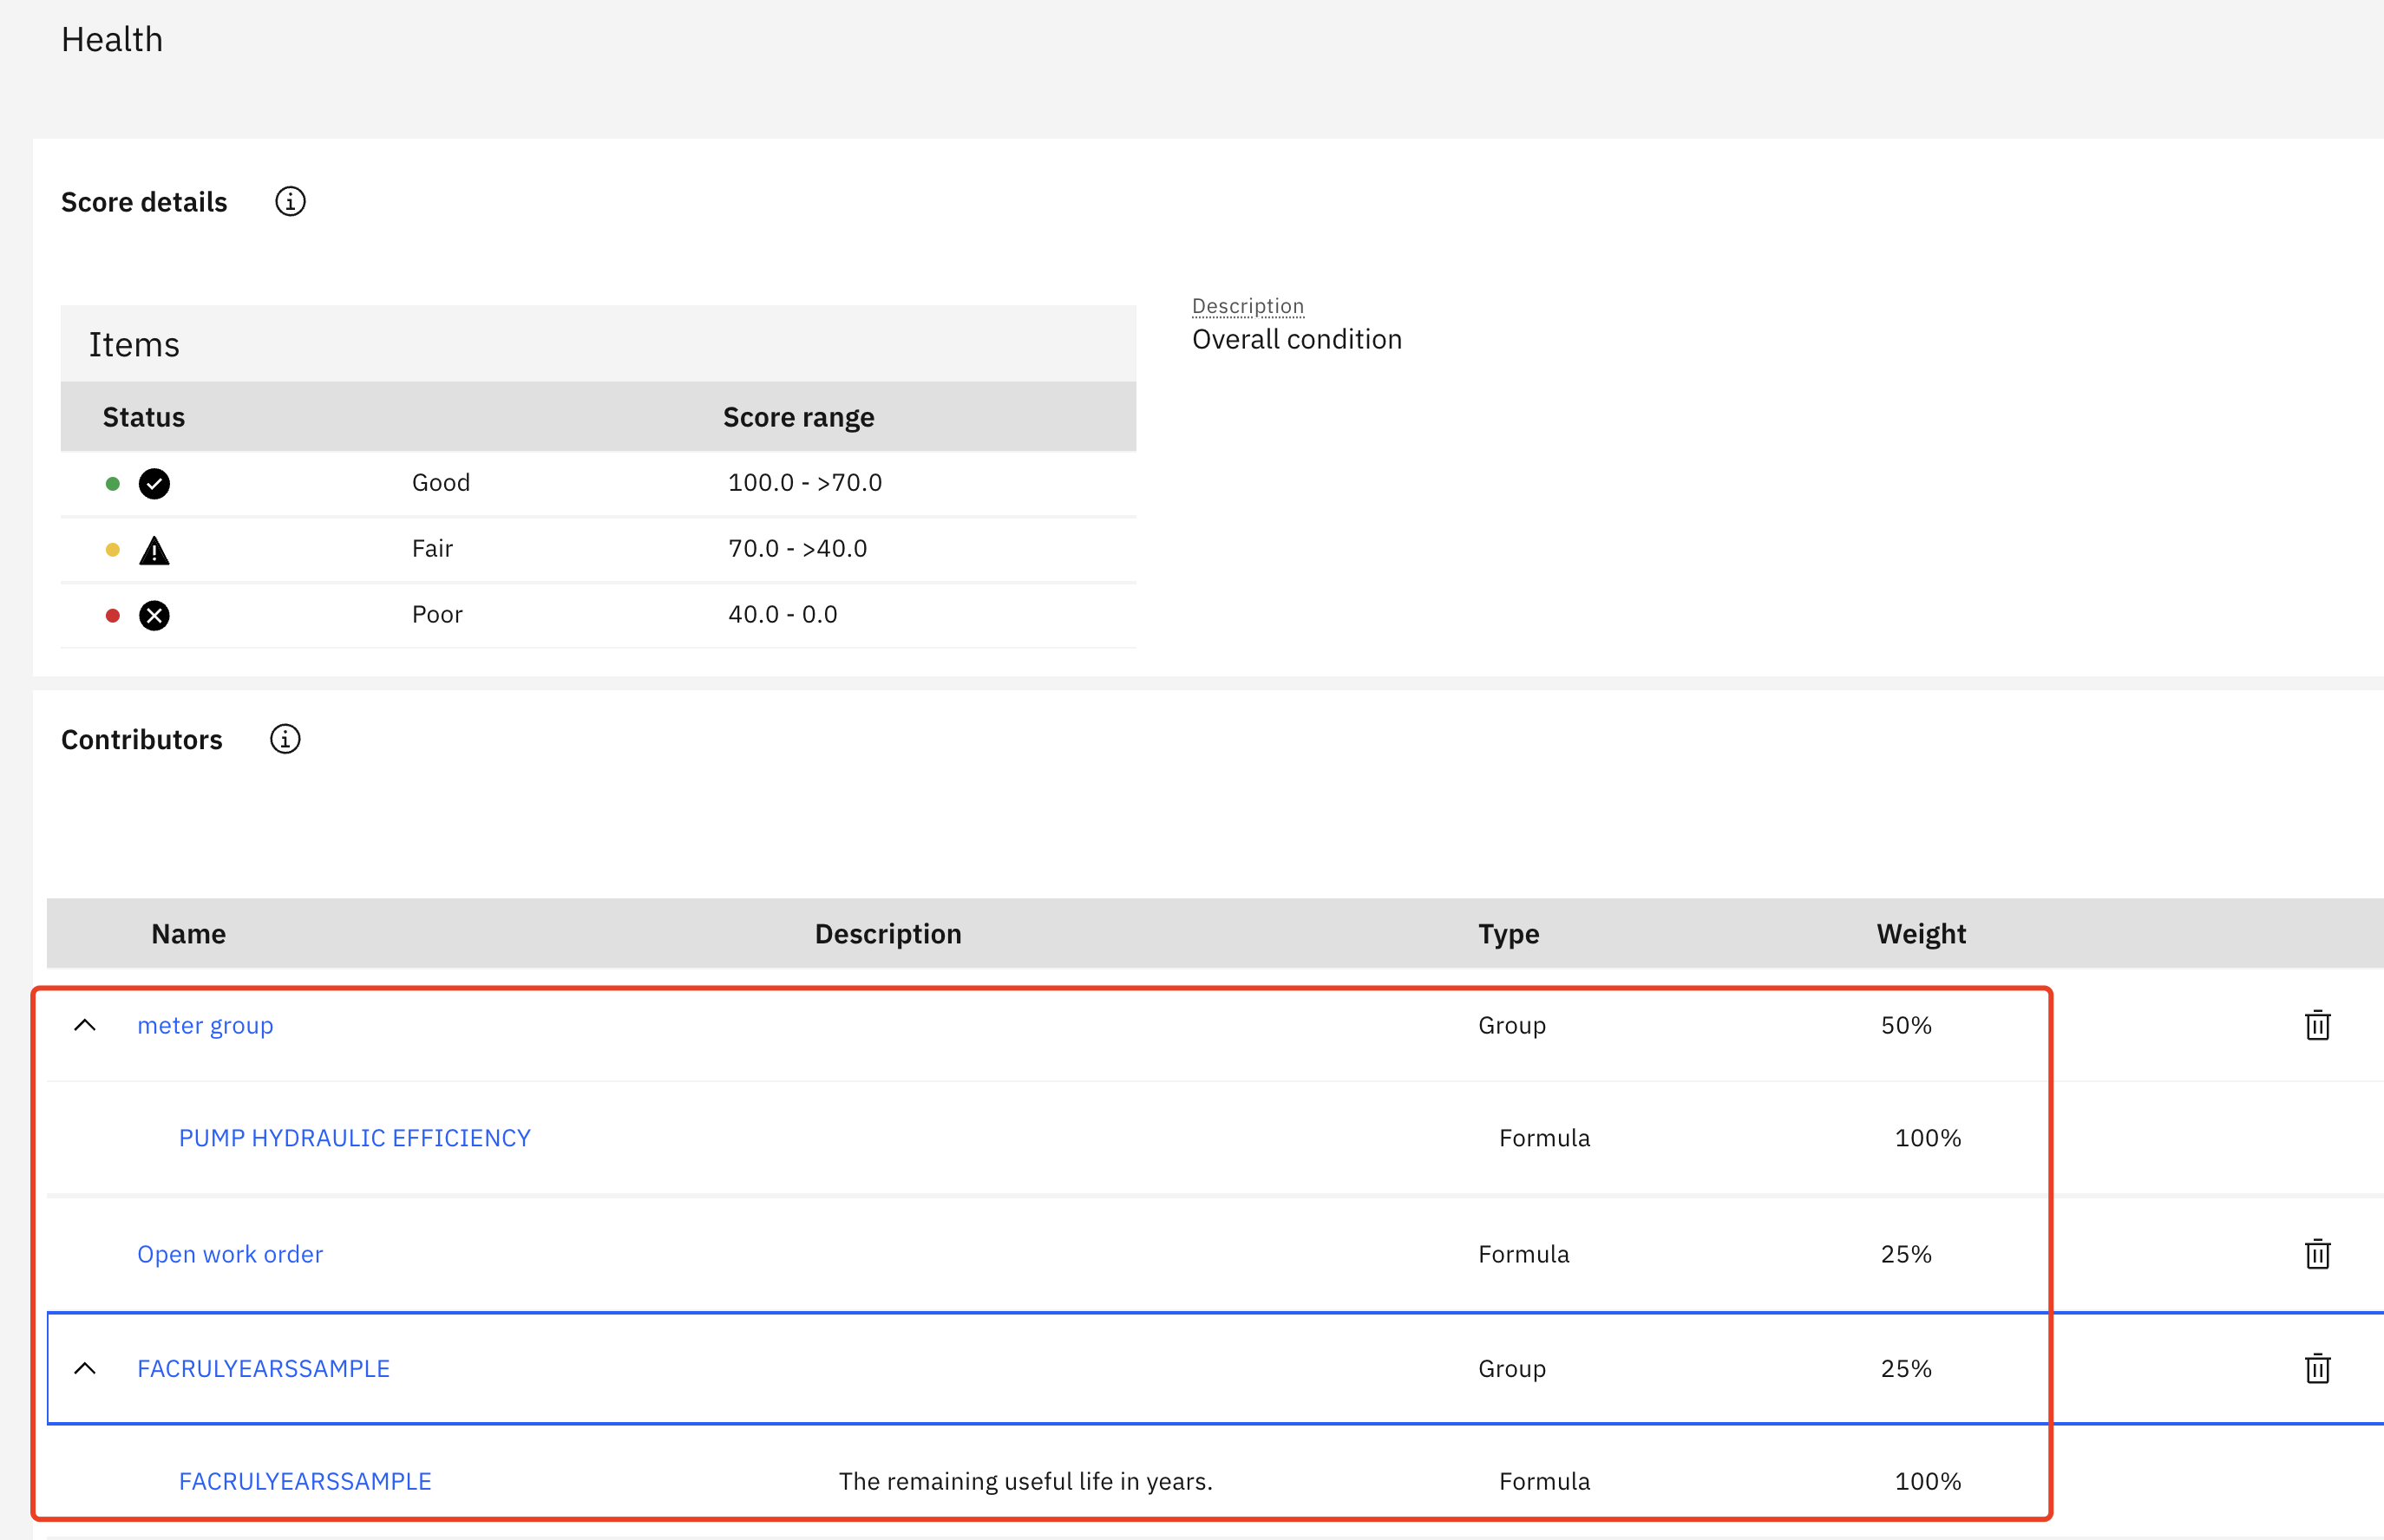Click the 70.0 - >40.0 score range
The height and width of the screenshot is (1540, 2384).
point(797,549)
